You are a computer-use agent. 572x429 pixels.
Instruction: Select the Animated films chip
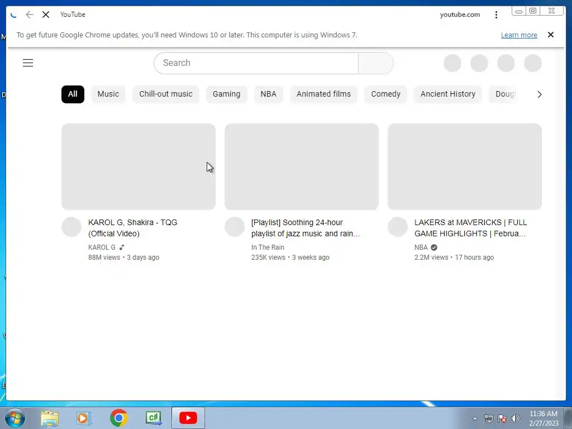(323, 94)
